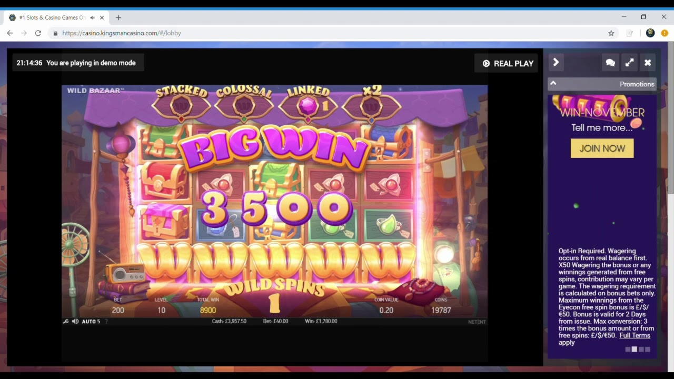674x379 pixels.
Task: Click the Bet £40.00 status readout
Action: (x=275, y=321)
